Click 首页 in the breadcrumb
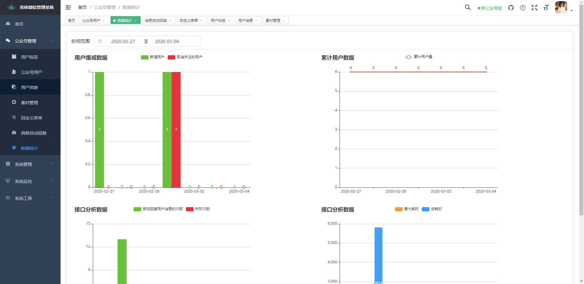This screenshot has width=584, height=284. 82,7
